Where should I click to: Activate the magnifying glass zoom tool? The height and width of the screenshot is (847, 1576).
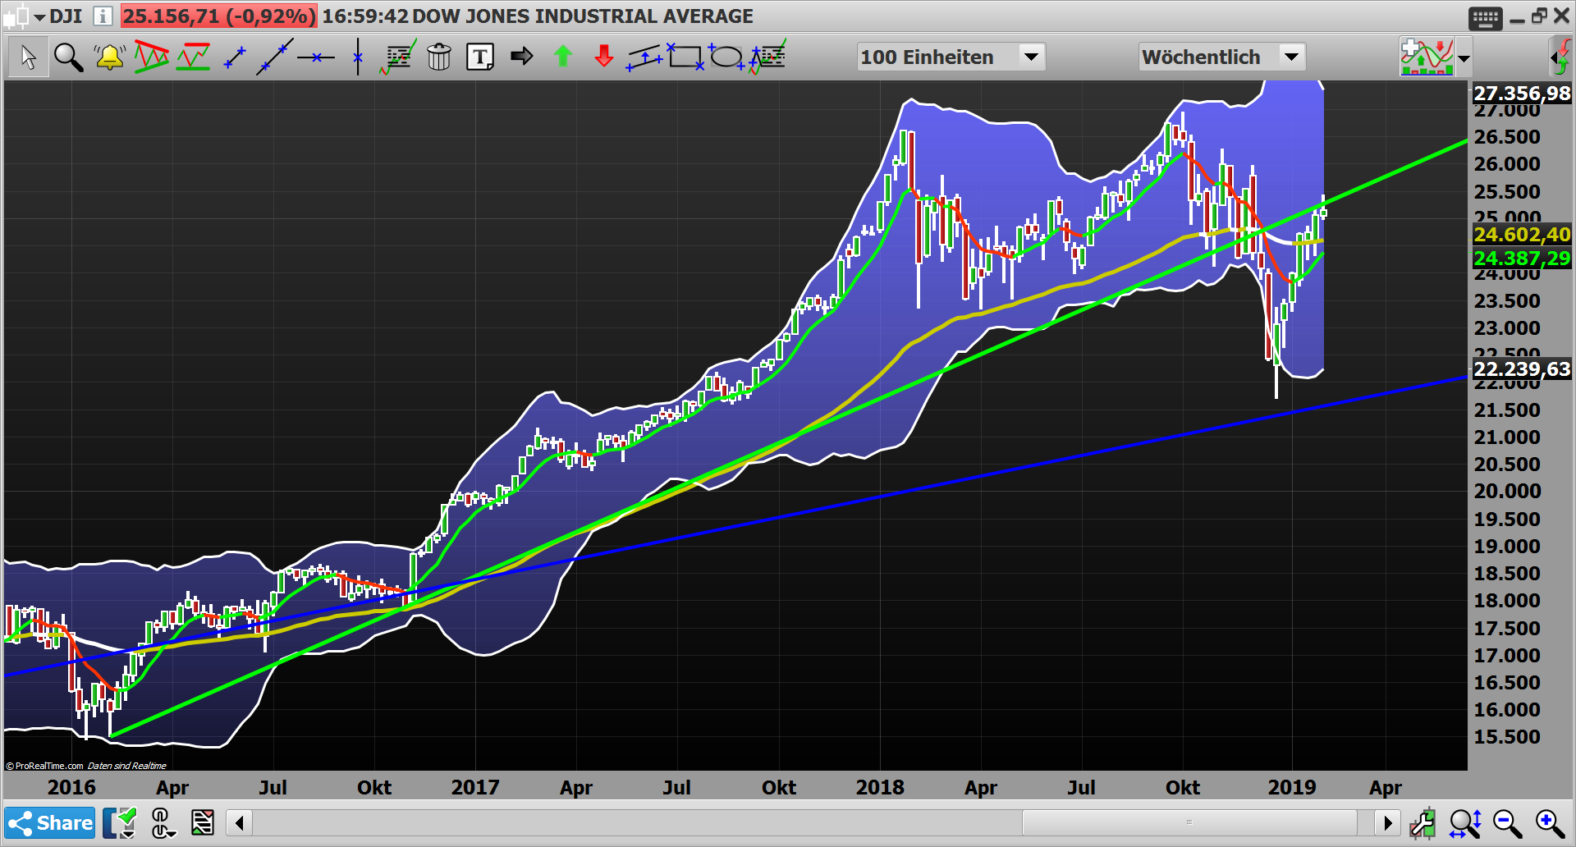pos(68,57)
